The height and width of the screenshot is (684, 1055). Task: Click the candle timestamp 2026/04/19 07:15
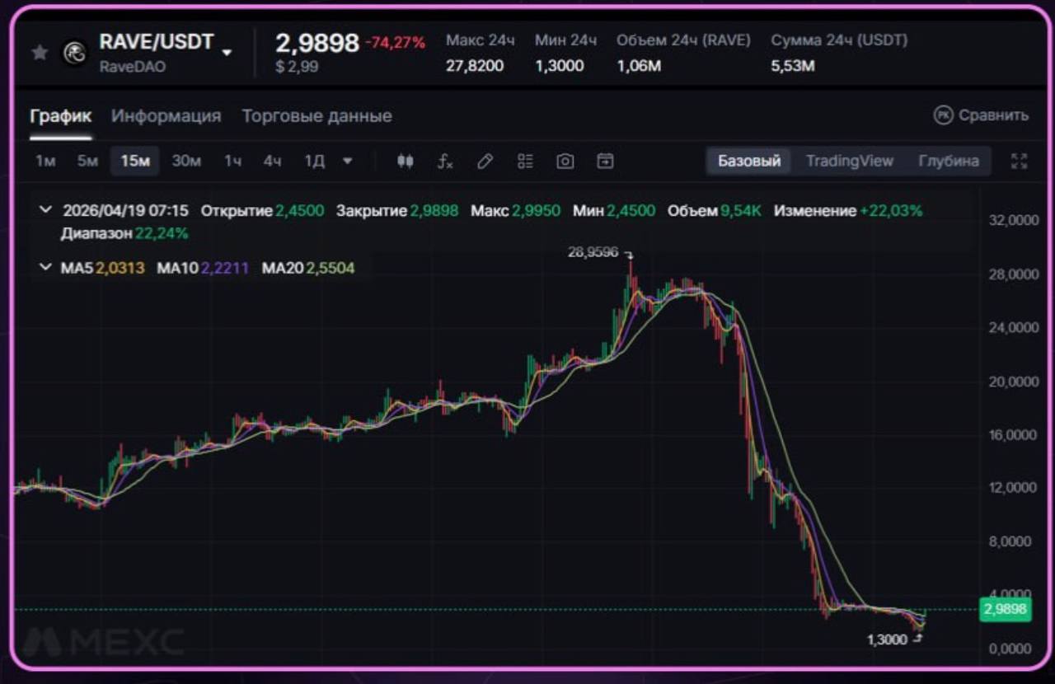[x=125, y=211]
